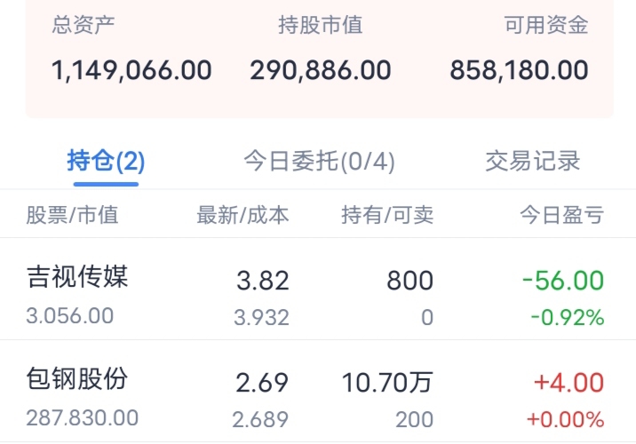Tap the -56.00 loss for 吉视传媒

563,281
